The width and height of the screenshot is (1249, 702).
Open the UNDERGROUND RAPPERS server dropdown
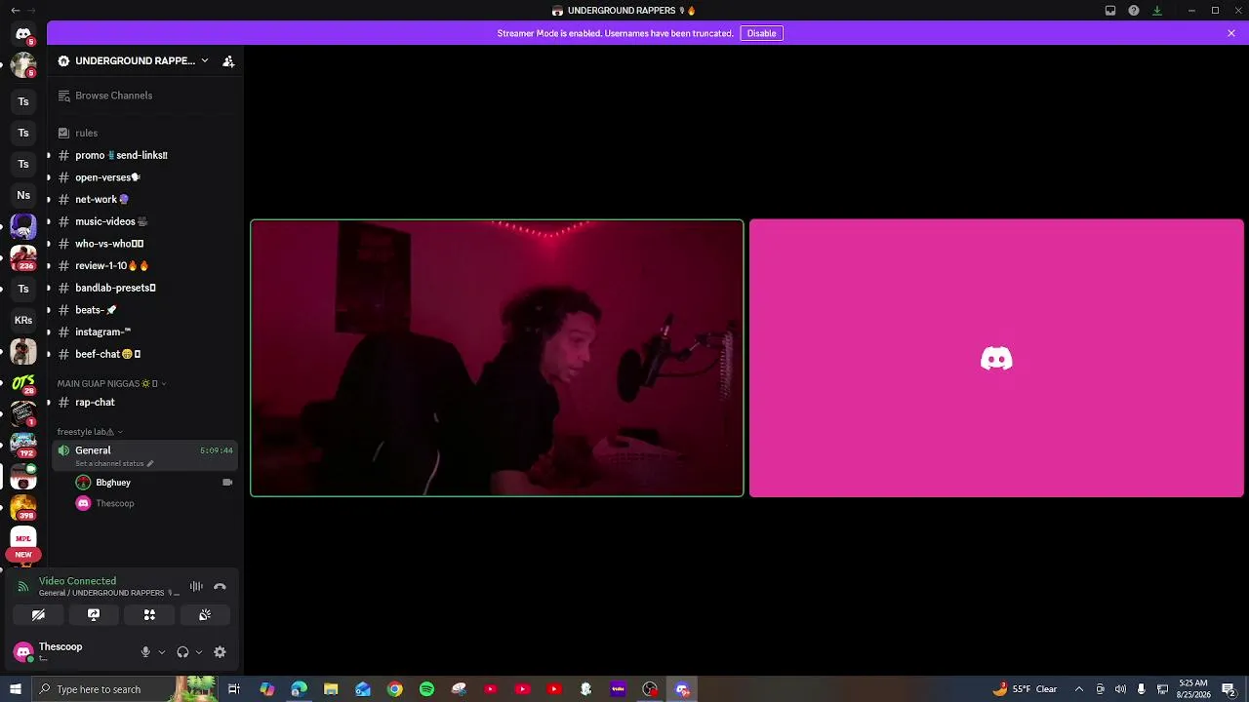pyautogui.click(x=134, y=60)
